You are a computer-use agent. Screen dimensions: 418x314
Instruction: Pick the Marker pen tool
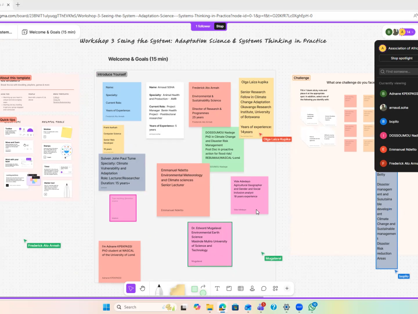pyautogui.click(x=158, y=289)
